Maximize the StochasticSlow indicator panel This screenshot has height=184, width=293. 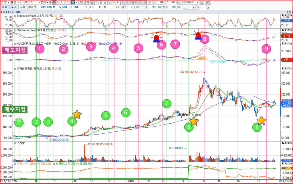pyautogui.click(x=288, y=30)
